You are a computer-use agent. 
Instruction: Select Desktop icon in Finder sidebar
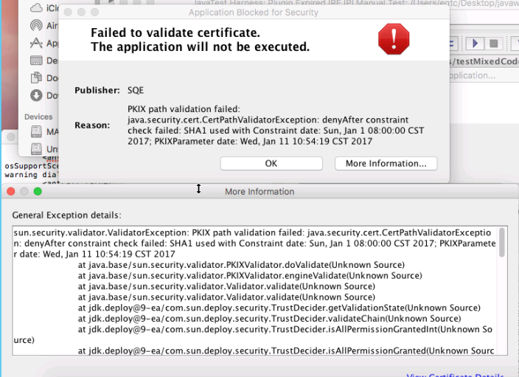[x=37, y=60]
